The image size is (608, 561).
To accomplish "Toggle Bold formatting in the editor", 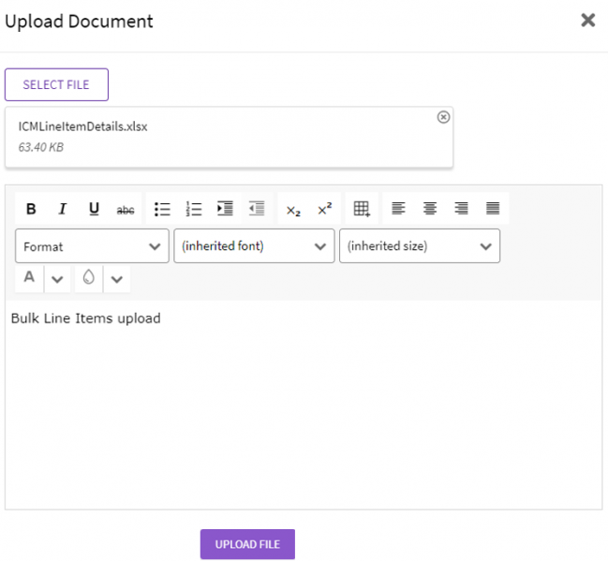I will [31, 209].
